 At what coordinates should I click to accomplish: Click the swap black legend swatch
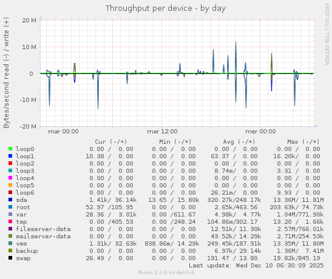(10, 258)
